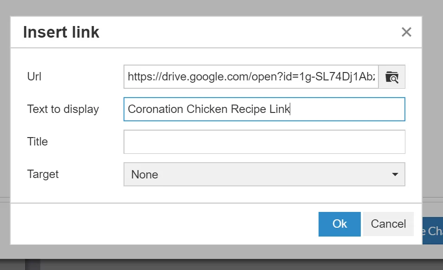Click the Url field label

point(34,77)
